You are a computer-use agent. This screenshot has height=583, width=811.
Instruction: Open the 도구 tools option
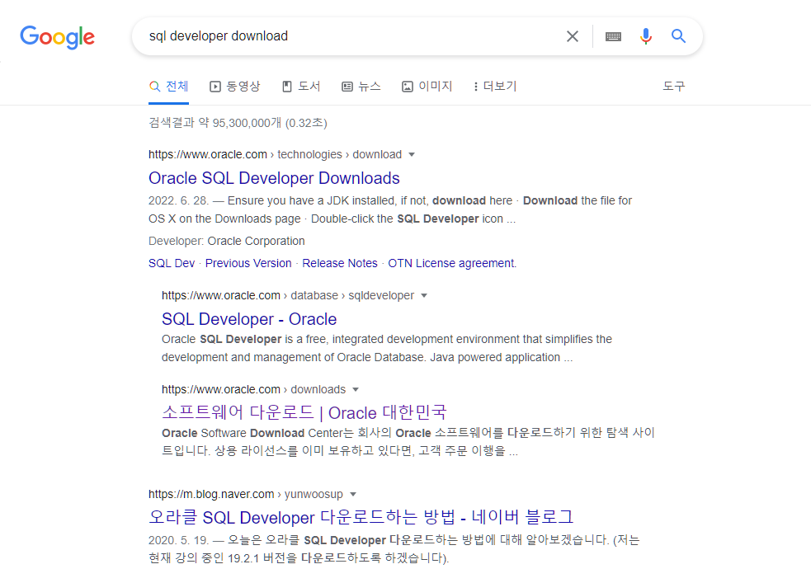(674, 87)
